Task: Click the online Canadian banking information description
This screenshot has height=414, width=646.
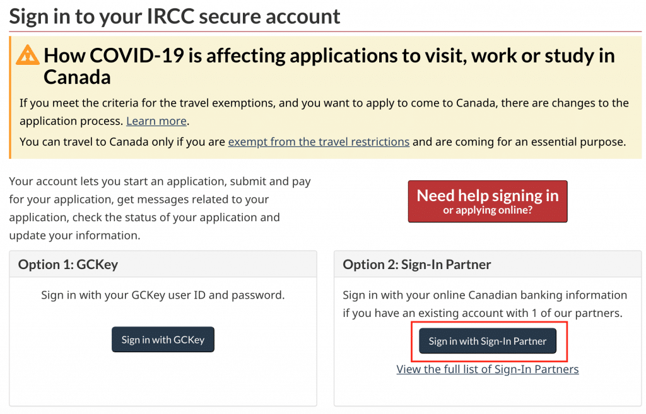Action: tap(485, 304)
